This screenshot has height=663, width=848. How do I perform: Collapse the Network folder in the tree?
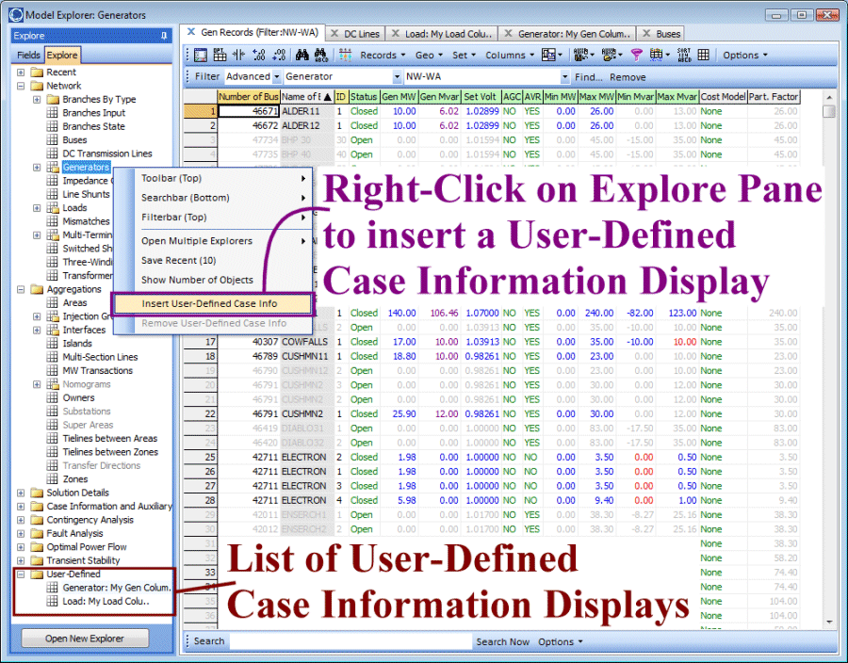click(x=22, y=87)
